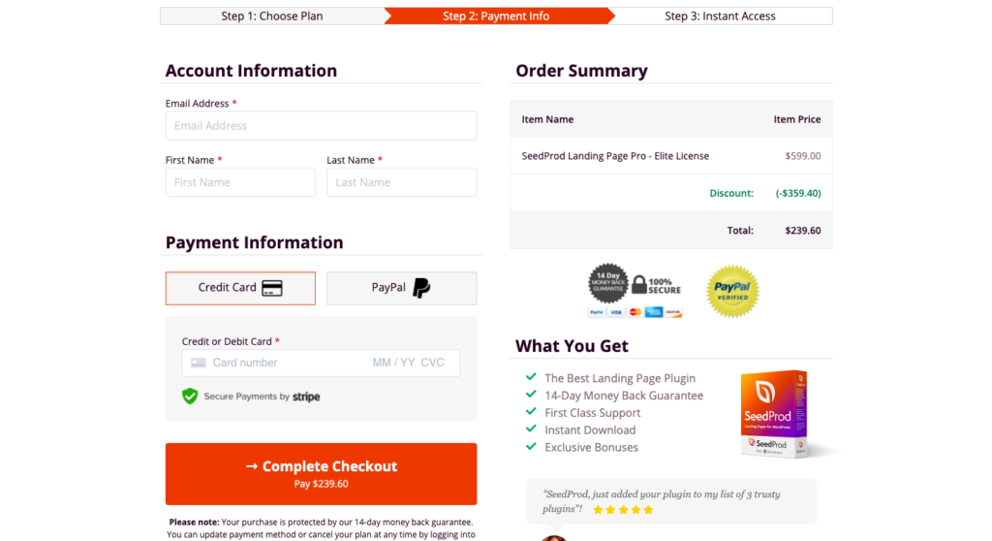Click the Stripe logo

click(x=306, y=397)
